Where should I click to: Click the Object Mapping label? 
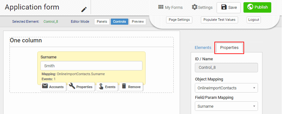[x=209, y=79]
